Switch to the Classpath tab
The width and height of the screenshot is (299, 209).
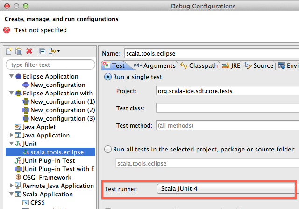tap(199, 66)
